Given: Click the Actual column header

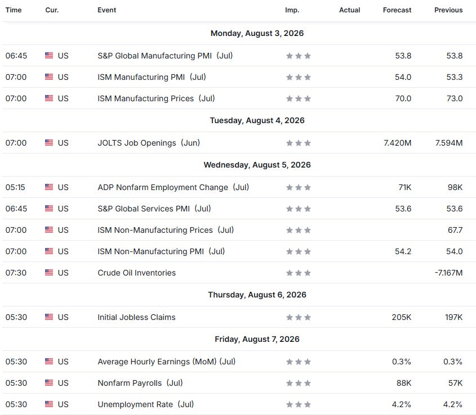Looking at the screenshot, I should click(x=349, y=10).
